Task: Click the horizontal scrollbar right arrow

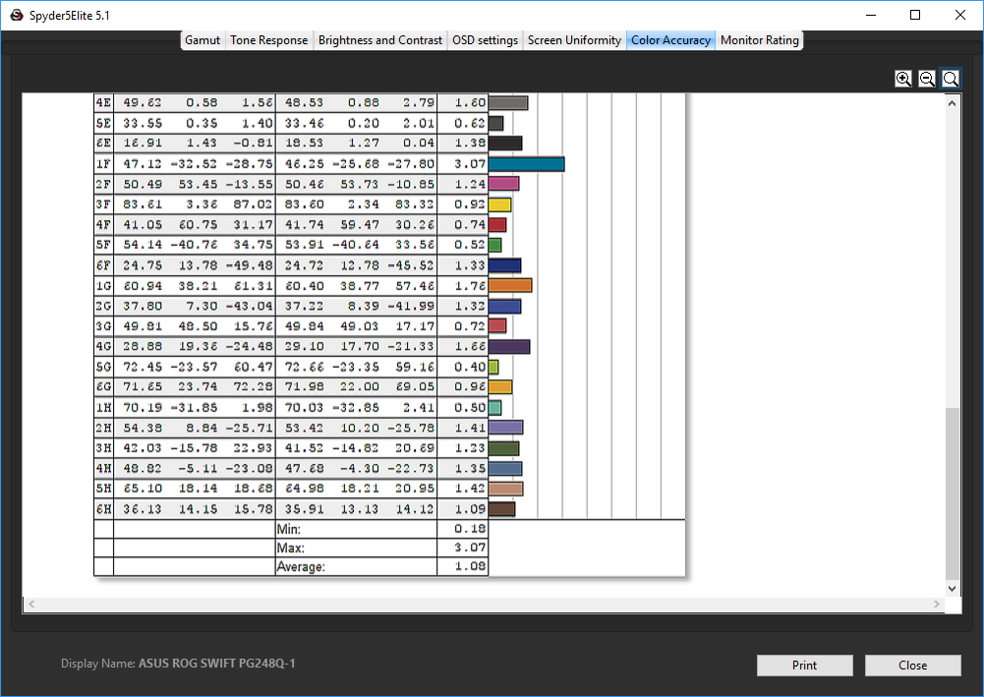Action: [x=937, y=605]
